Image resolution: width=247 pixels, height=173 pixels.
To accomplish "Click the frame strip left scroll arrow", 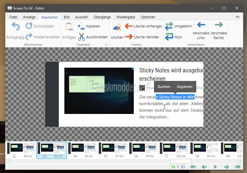I will click(8, 161).
